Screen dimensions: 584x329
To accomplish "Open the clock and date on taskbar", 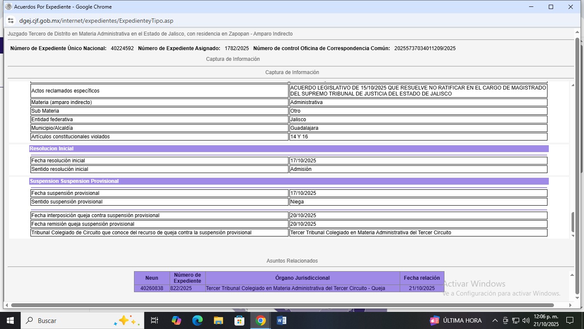I will pyautogui.click(x=546, y=320).
